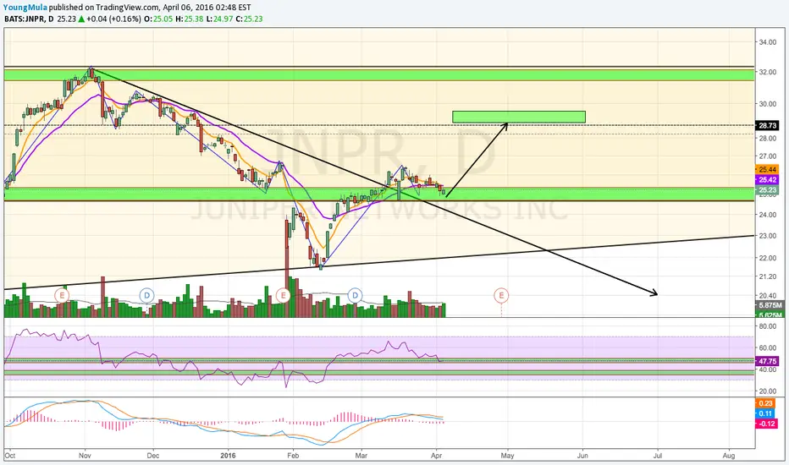Click the 5.875M volume label

(x=770, y=306)
